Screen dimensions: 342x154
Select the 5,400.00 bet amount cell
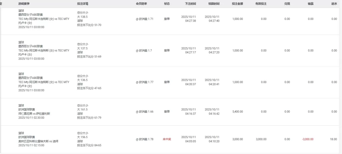click(237, 111)
